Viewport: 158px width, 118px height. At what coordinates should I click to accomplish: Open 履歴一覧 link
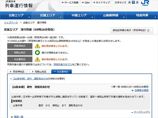point(18,117)
